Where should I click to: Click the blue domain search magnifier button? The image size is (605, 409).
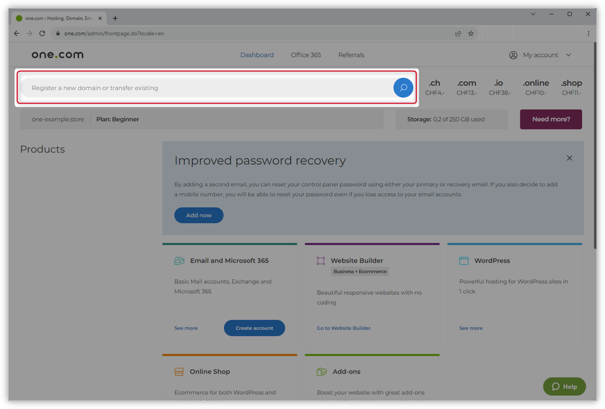[x=403, y=88]
